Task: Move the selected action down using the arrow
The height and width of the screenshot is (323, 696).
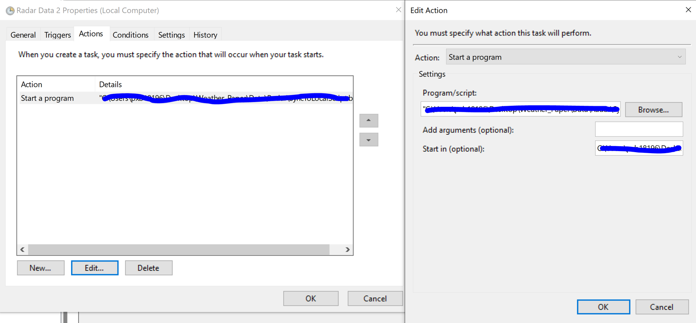Action: click(x=369, y=139)
